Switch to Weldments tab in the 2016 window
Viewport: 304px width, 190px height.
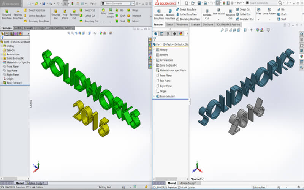pyautogui.click(x=182, y=25)
